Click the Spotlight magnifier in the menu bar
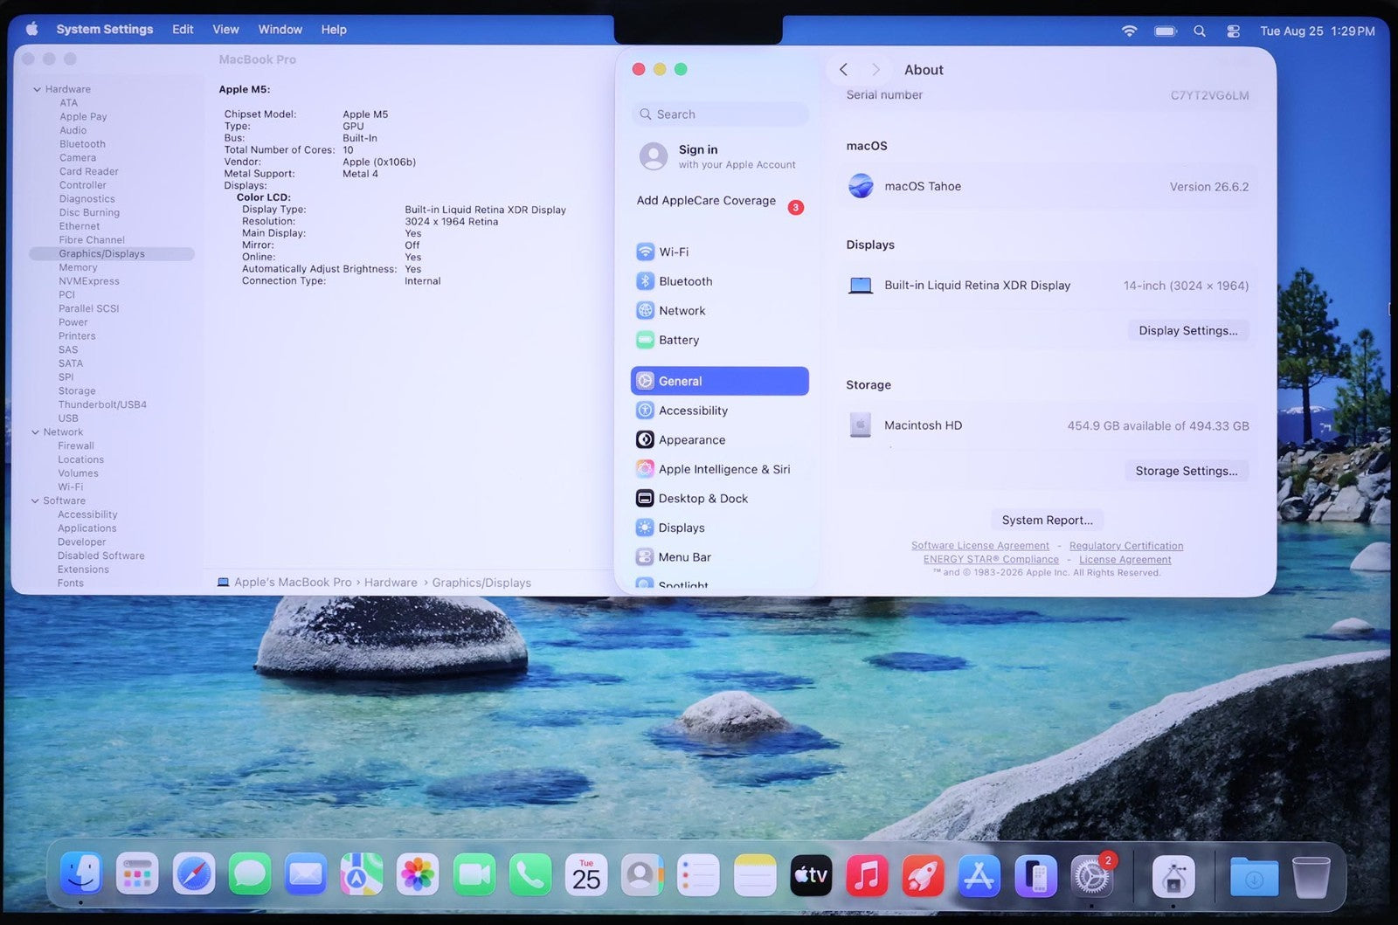Screen dimensions: 1398x925 [1200, 31]
